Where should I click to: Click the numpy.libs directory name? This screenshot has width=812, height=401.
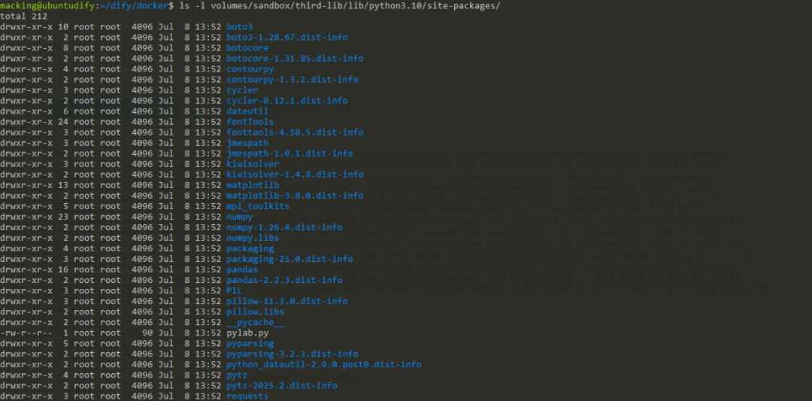(252, 237)
